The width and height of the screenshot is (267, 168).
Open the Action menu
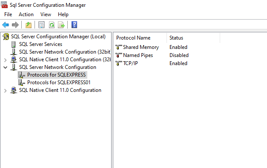pyautogui.click(x=26, y=14)
